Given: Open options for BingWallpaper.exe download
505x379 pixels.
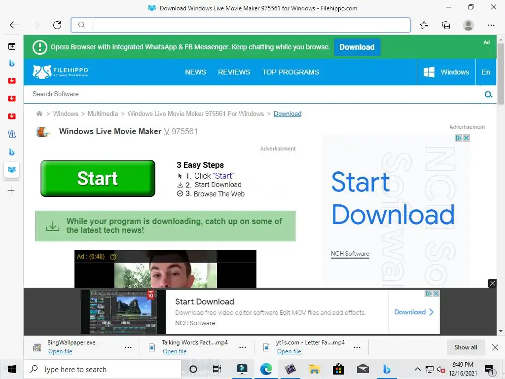Looking at the screenshot, I should tap(128, 347).
